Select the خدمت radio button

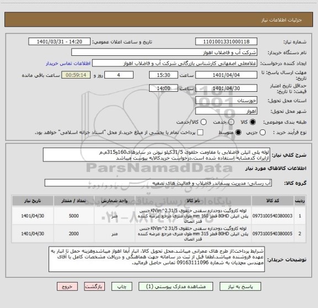tap(231, 122)
